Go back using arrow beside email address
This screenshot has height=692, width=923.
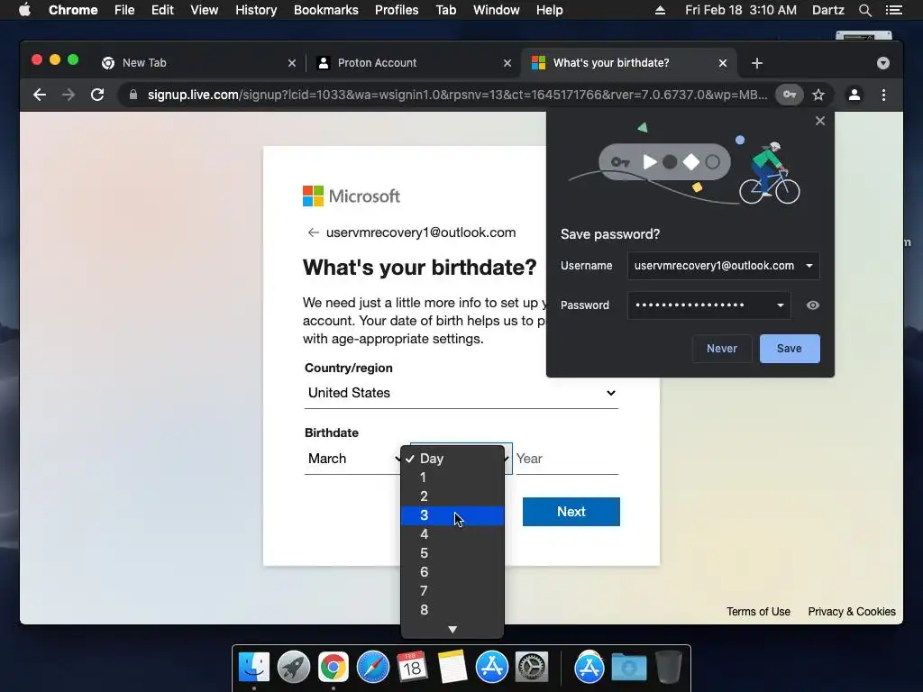(x=313, y=232)
